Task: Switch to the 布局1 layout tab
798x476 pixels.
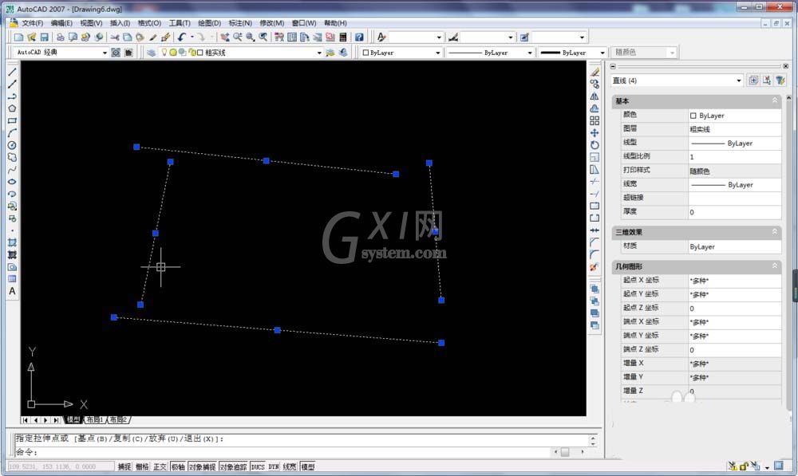Action: (95, 419)
